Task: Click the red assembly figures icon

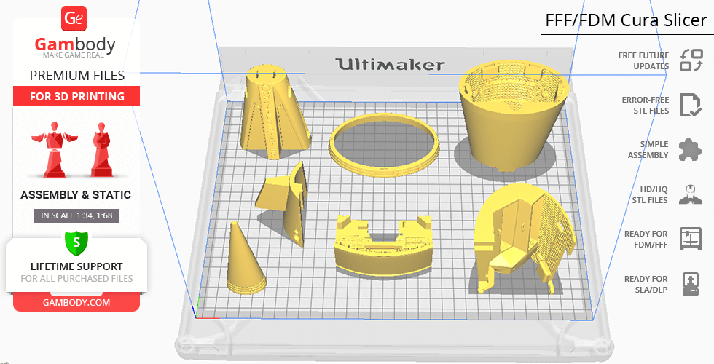Action: pyautogui.click(x=76, y=149)
